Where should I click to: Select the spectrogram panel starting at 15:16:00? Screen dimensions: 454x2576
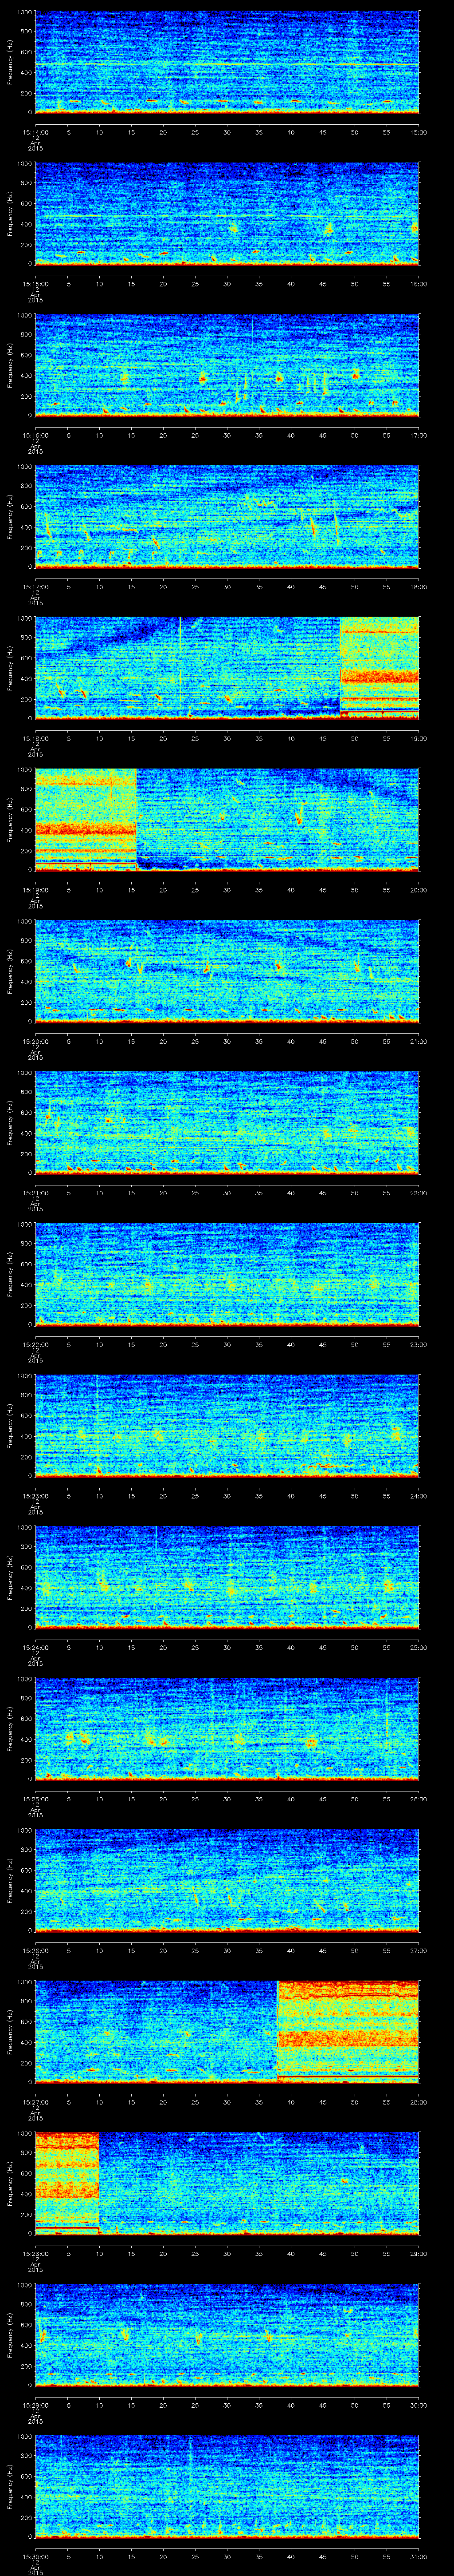point(227,365)
